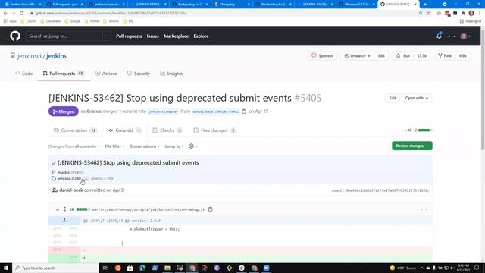
Task: Copy the button-debug.js file path
Action: [211, 209]
